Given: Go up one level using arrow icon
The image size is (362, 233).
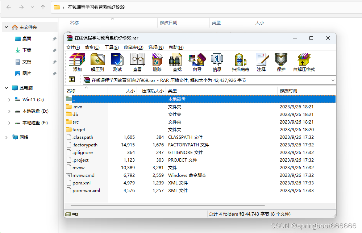Looking at the screenshot, I should click(72, 80).
